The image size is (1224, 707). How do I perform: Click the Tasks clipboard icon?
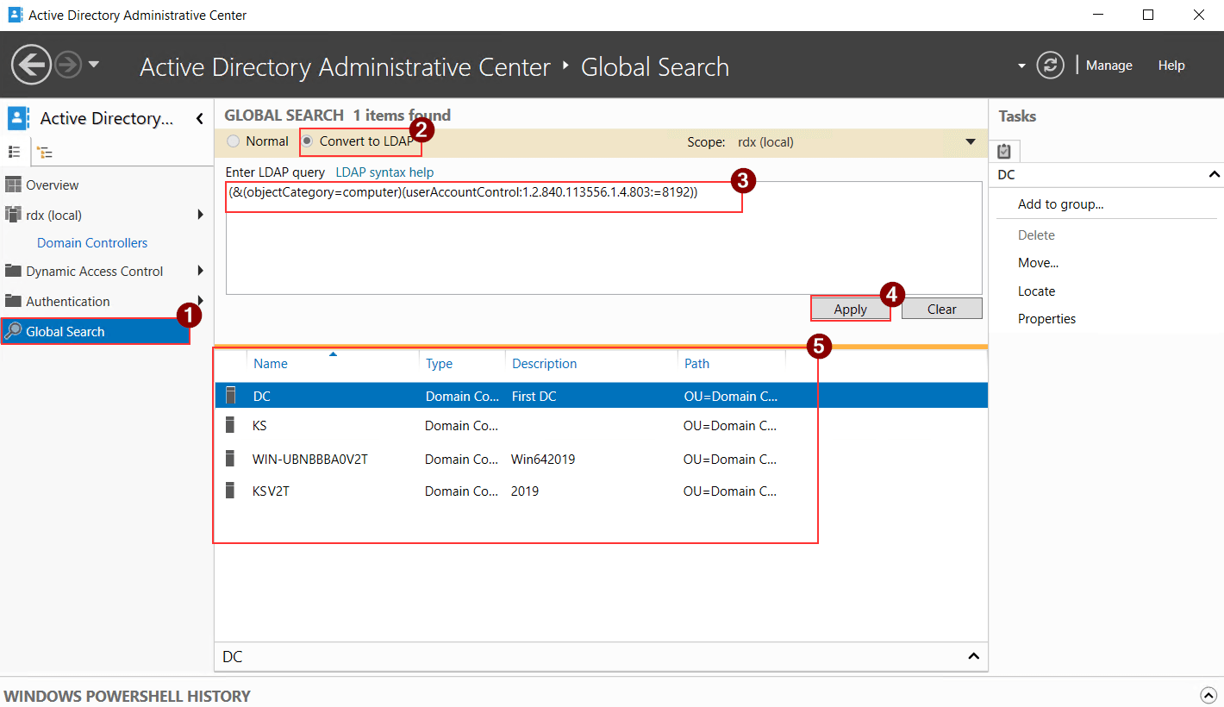click(1004, 150)
